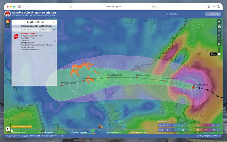Click the VNDMS emblem logo

7,14
